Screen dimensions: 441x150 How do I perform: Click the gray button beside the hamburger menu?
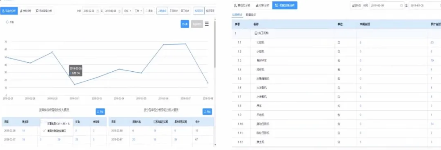click(197, 24)
